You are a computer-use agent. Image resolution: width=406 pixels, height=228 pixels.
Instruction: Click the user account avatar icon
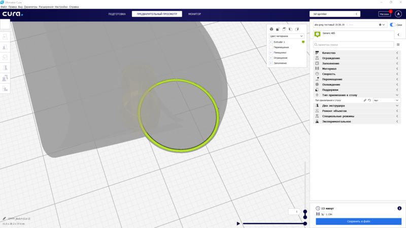pyautogui.click(x=398, y=14)
